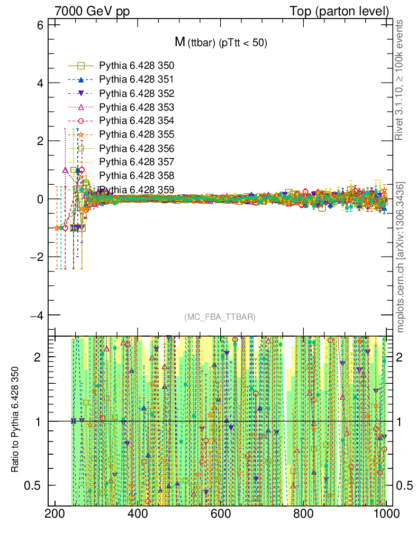This screenshot has width=416, height=542.
Task: Click the Pythia 6.428 351 legend text
Action: [x=137, y=79]
